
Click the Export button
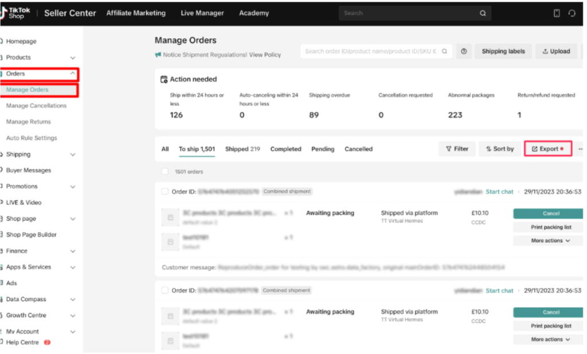(548, 149)
